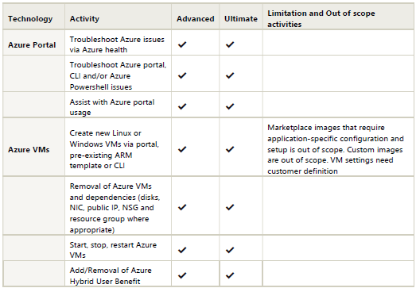Click the Technology column header
This screenshot has height=288, width=416.
(x=30, y=19)
